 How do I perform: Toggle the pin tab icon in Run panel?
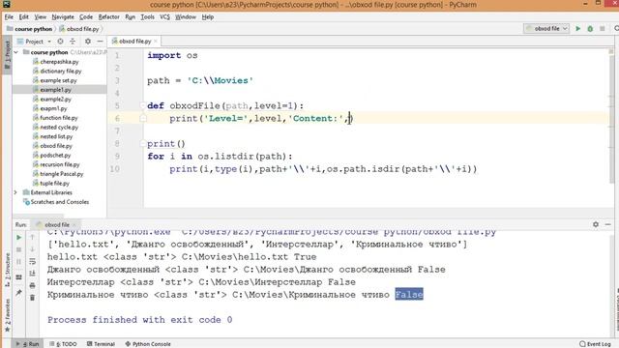19,292
